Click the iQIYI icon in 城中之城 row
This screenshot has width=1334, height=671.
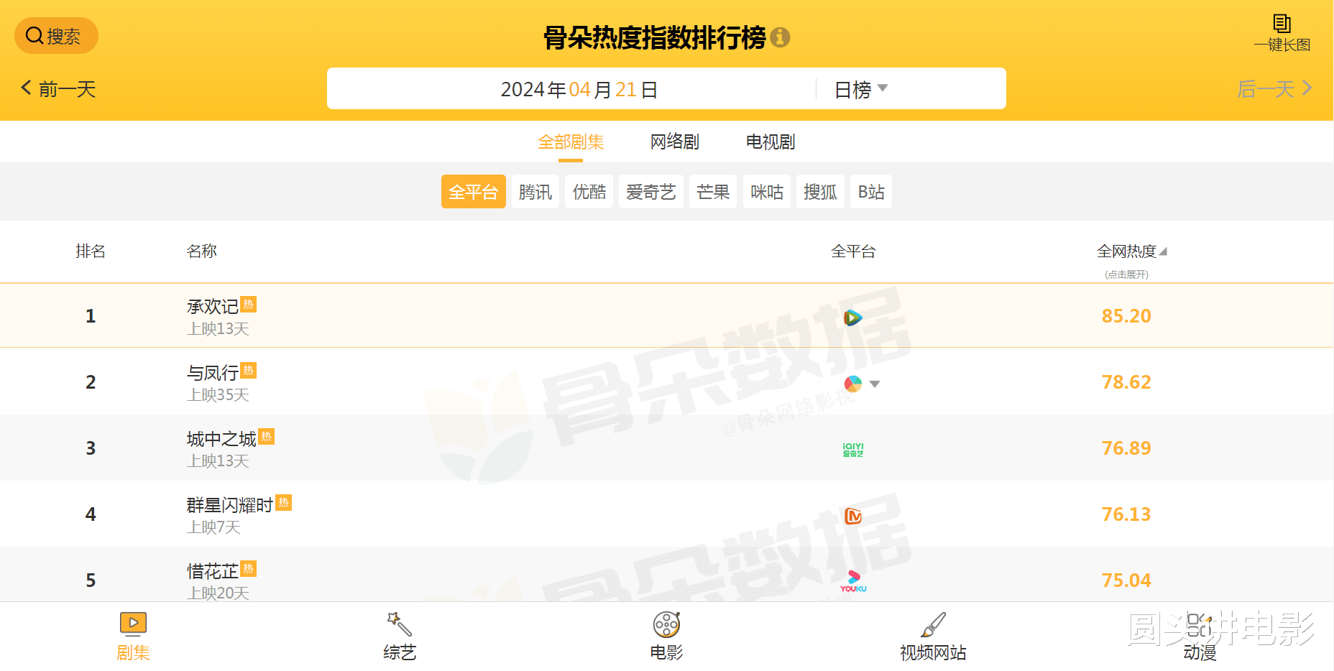click(853, 450)
